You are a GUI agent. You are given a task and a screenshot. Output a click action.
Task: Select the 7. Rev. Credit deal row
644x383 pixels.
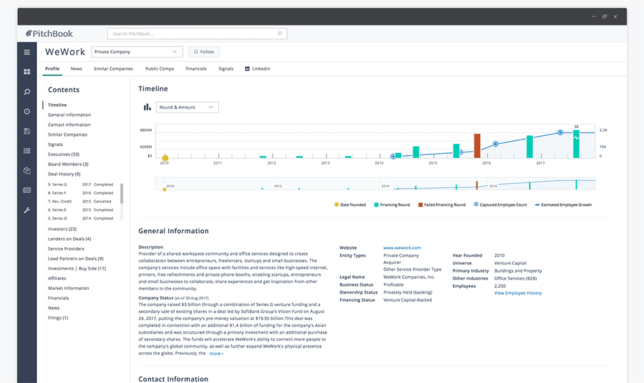click(x=80, y=202)
